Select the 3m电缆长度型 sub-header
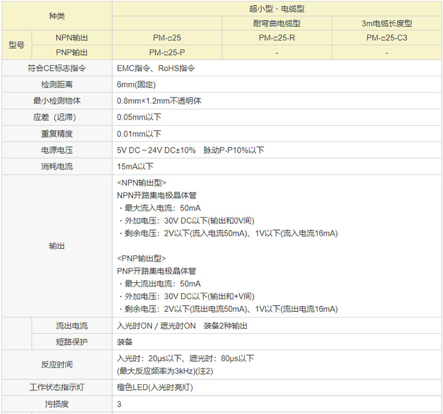The height and width of the screenshot is (414, 443). [387, 24]
